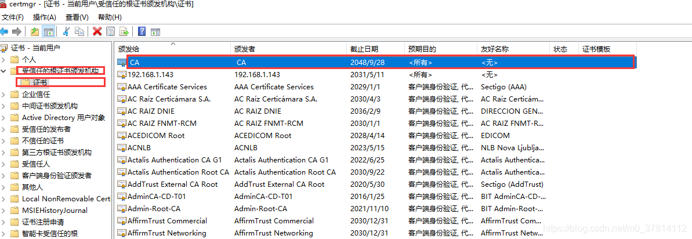Click the Cut scissors icon
Image resolution: width=692 pixels, height=239 pixels.
[x=67, y=31]
